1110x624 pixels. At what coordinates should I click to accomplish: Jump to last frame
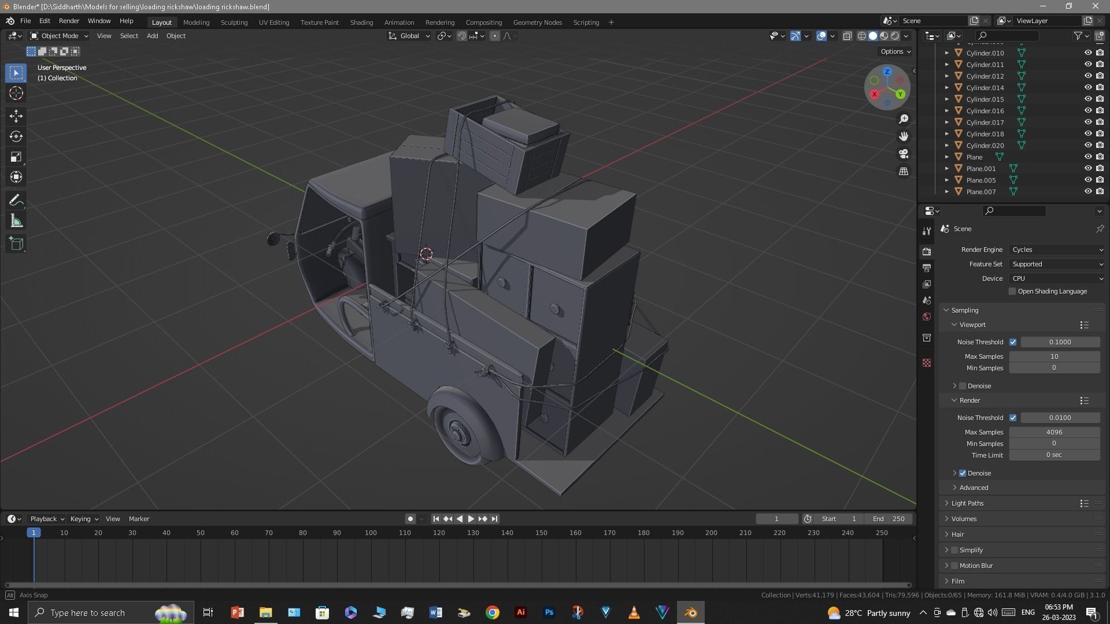pyautogui.click(x=494, y=519)
